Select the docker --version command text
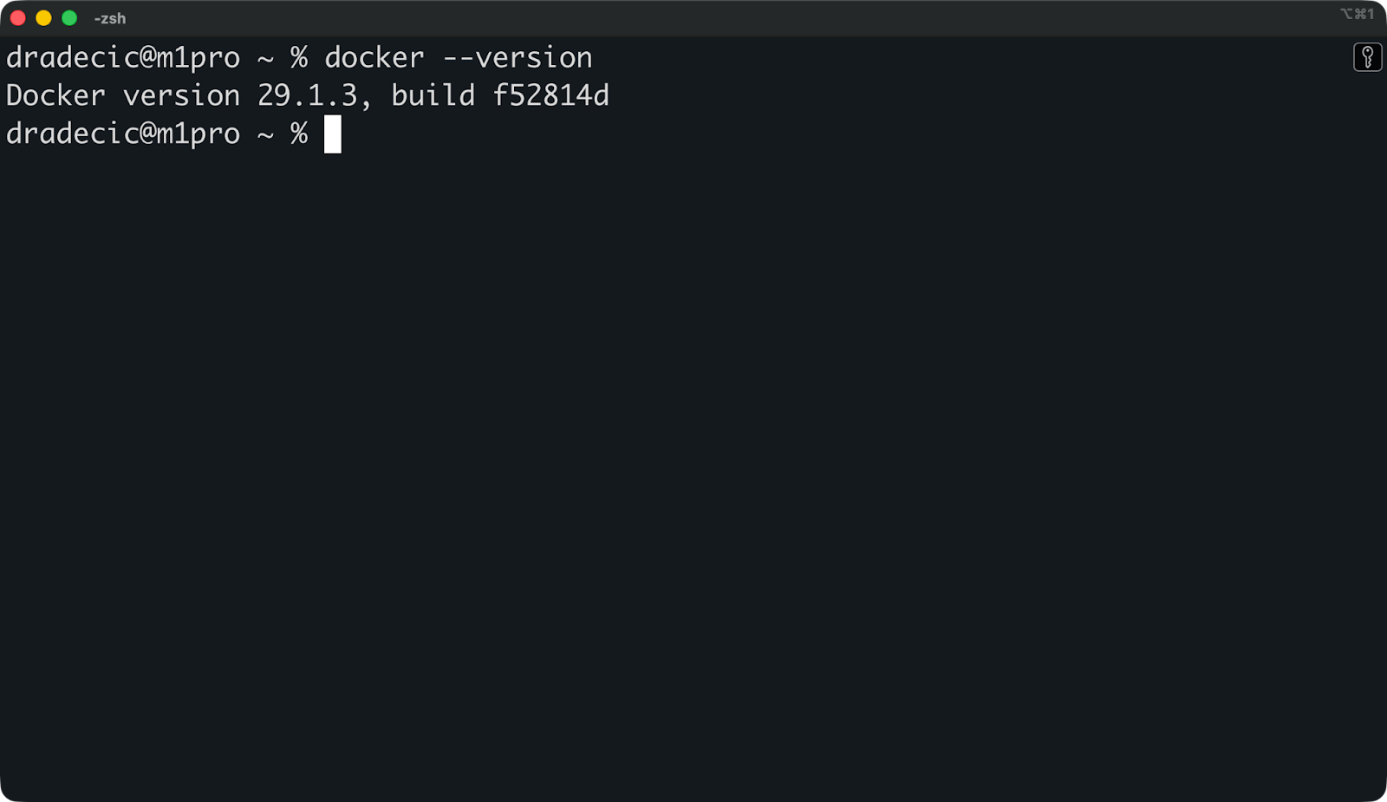 [x=458, y=57]
